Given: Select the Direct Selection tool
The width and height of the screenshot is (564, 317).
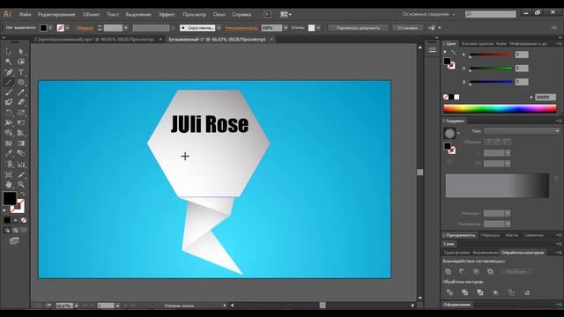Looking at the screenshot, I should click(21, 51).
